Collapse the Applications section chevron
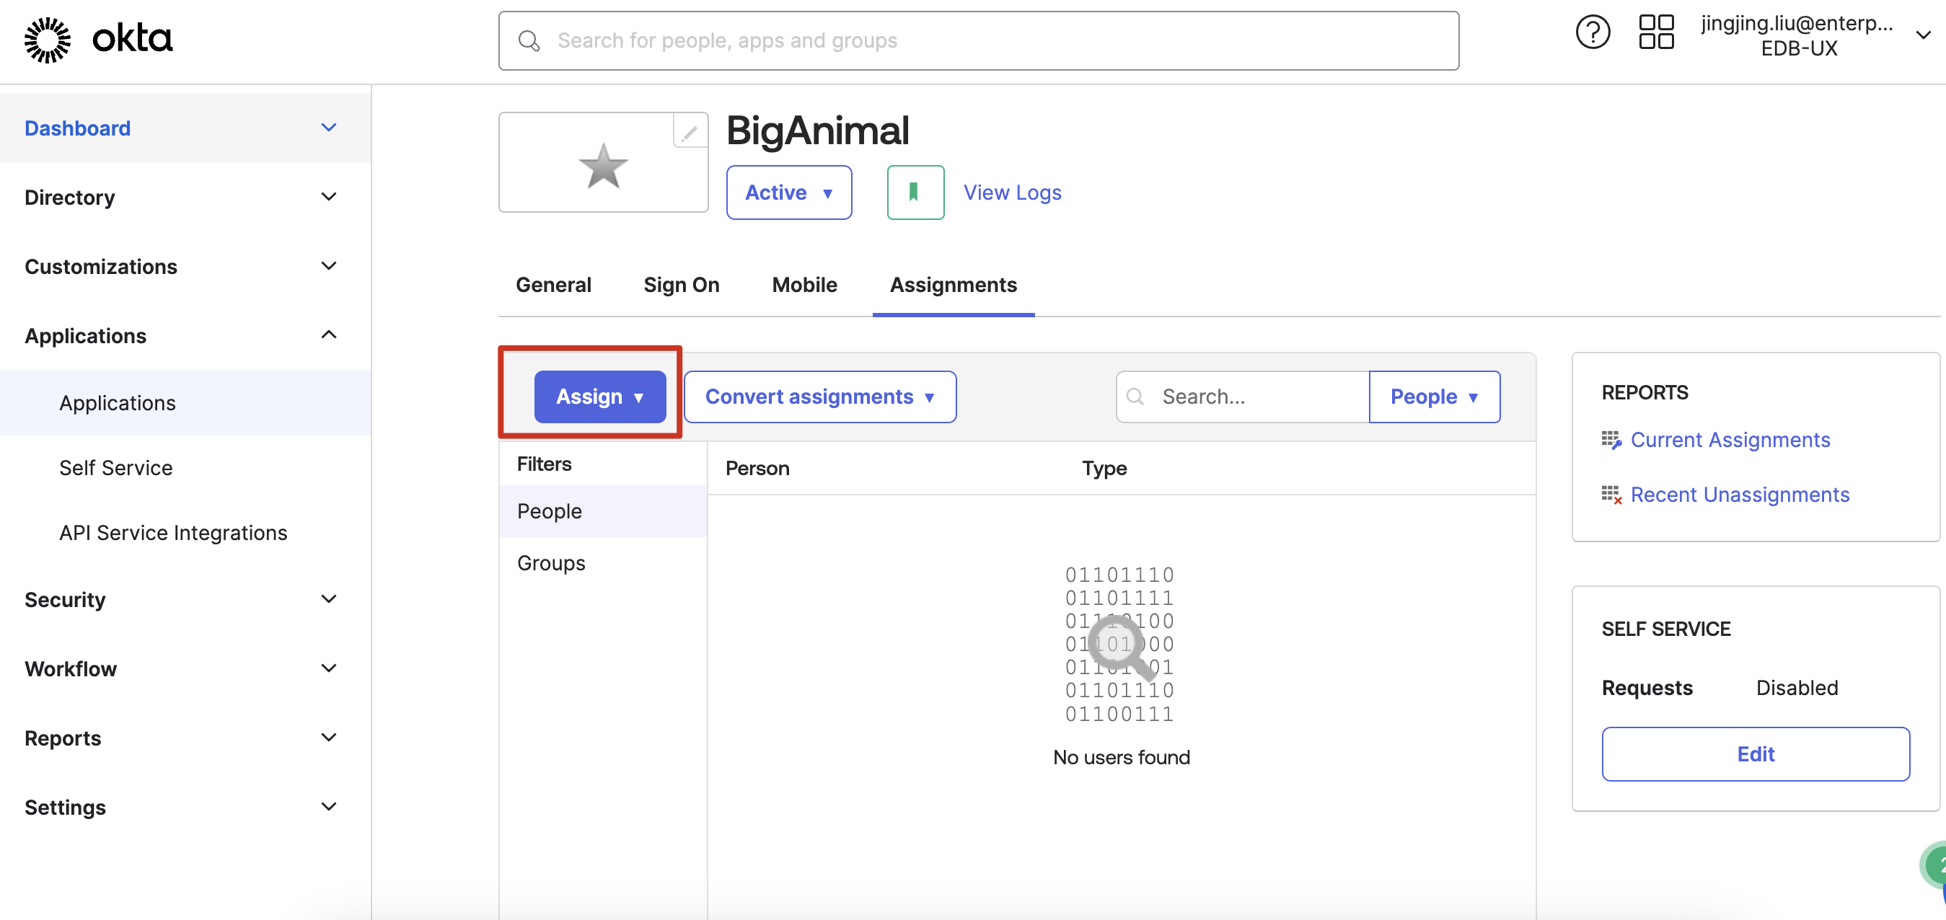The width and height of the screenshot is (1946, 920). tap(329, 335)
